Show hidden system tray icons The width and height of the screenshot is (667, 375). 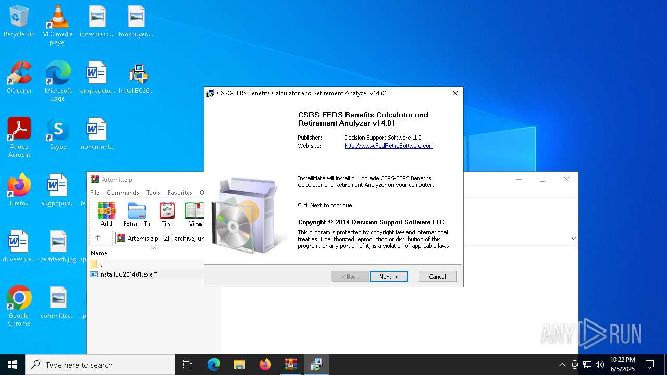point(562,365)
